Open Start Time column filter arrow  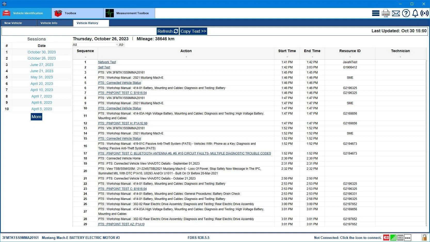click(287, 57)
